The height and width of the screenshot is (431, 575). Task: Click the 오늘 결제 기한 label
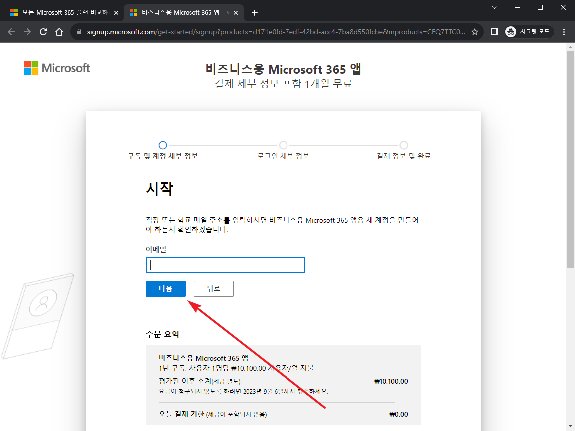click(181, 414)
